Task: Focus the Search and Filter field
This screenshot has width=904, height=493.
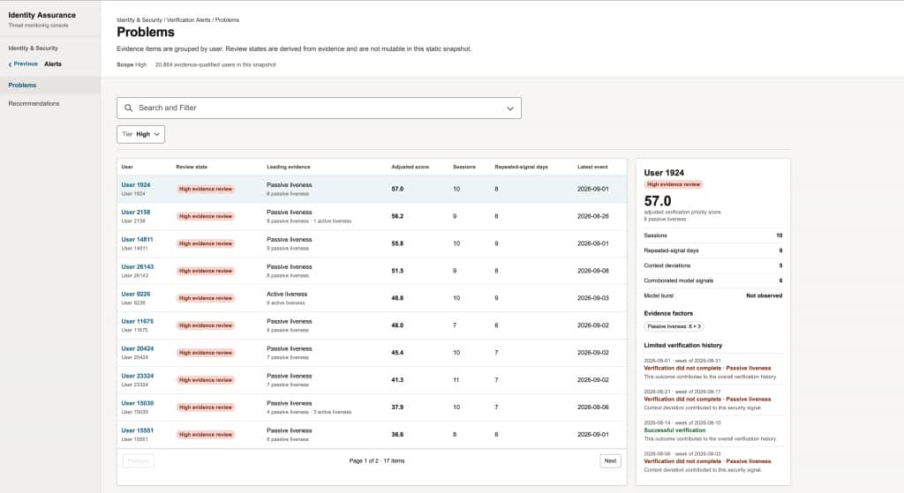Action: coord(319,108)
